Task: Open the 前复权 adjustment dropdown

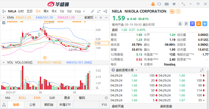Action: tap(91, 18)
